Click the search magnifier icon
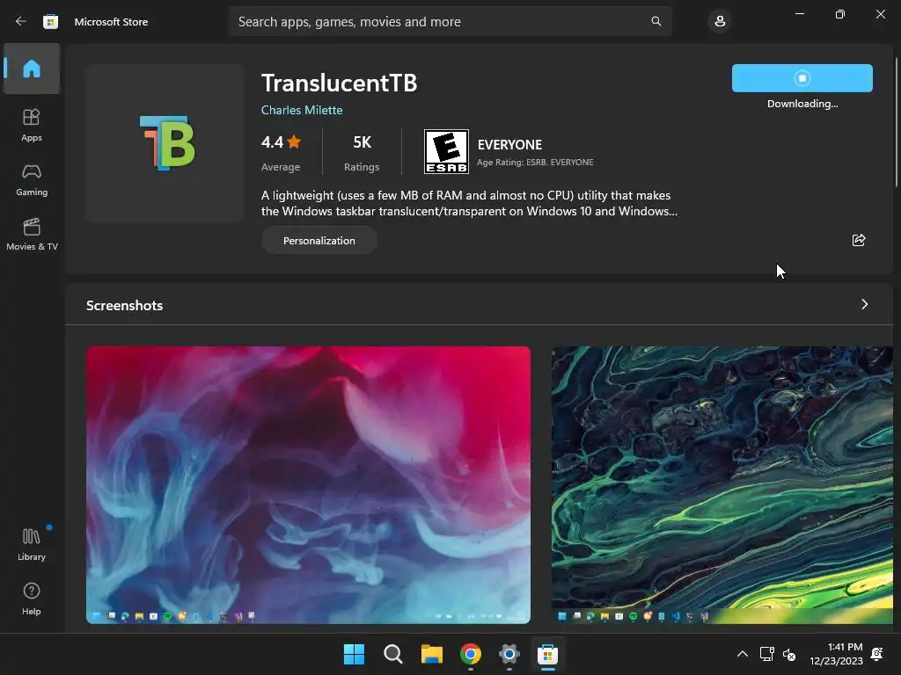Screen dimensions: 901x675 tap(656, 21)
